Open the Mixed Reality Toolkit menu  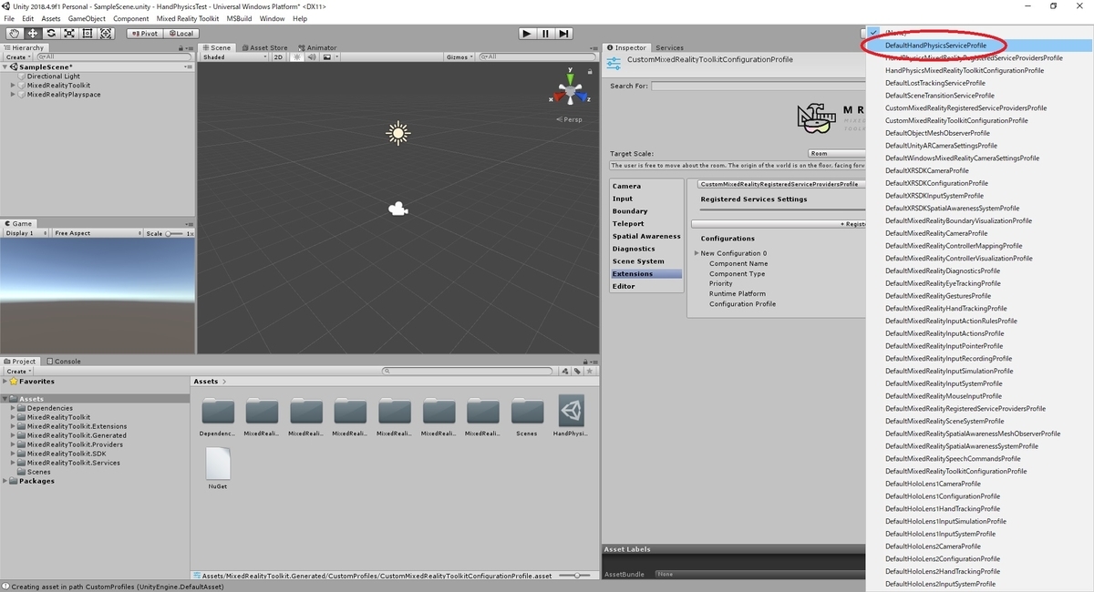[187, 18]
